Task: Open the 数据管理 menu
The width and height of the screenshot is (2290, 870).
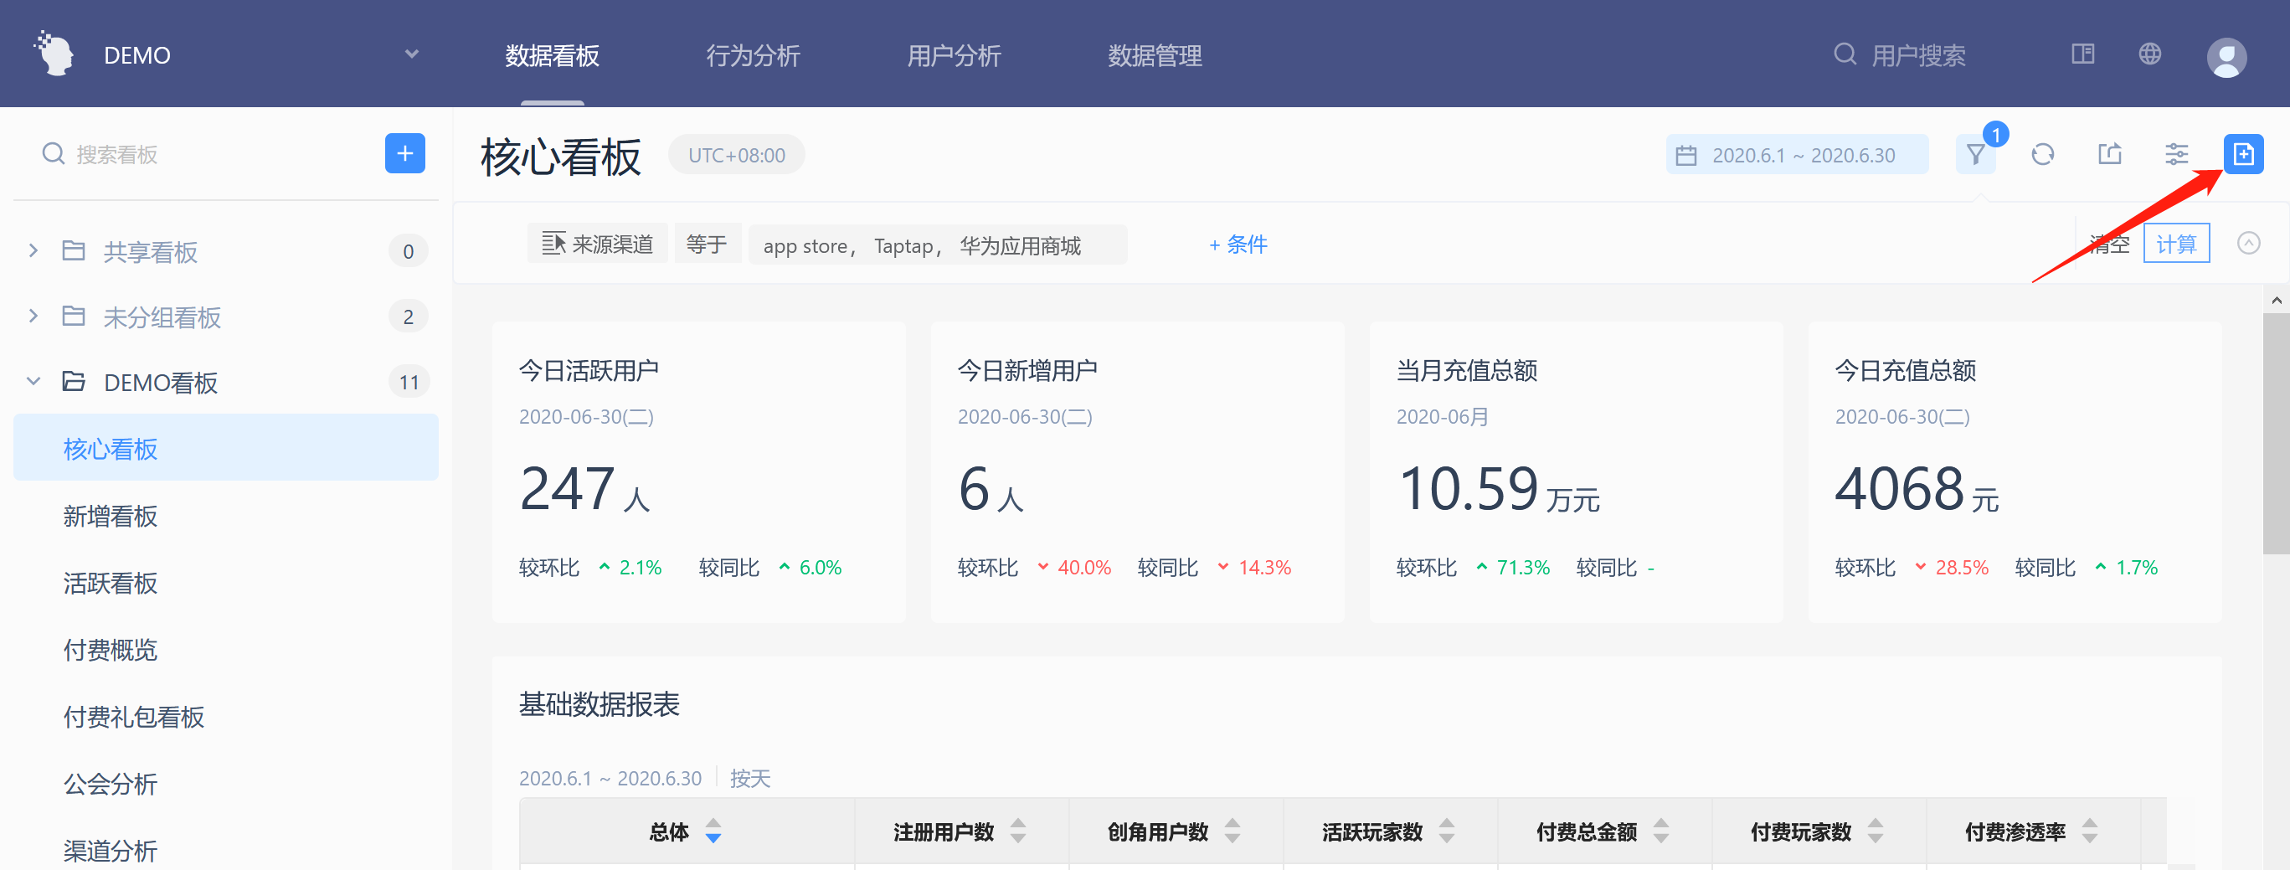Action: [1155, 55]
